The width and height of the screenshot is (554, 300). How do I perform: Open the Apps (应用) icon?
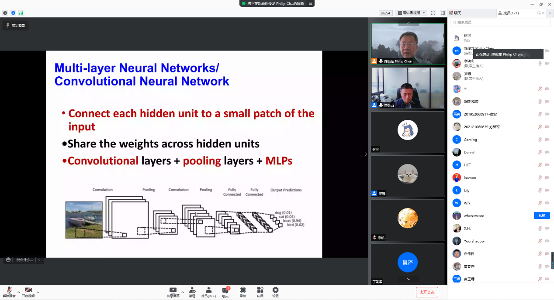260,292
